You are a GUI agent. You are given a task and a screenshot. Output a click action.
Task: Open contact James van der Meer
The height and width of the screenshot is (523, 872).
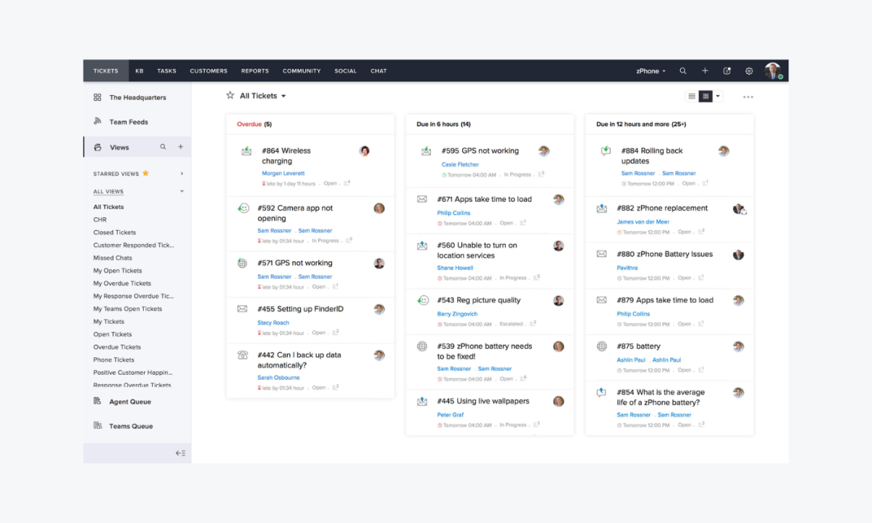(643, 222)
